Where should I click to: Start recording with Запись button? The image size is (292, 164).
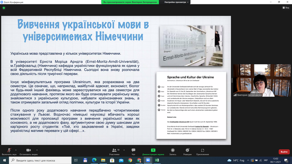click(173, 152)
